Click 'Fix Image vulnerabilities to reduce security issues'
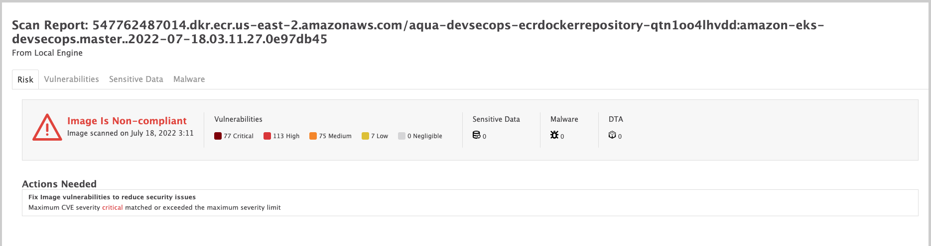This screenshot has height=246, width=931. coord(112,197)
